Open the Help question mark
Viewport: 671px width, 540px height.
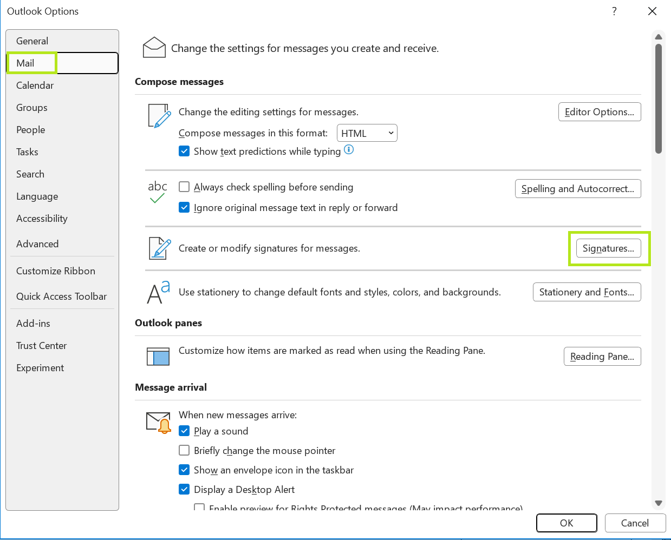click(614, 11)
